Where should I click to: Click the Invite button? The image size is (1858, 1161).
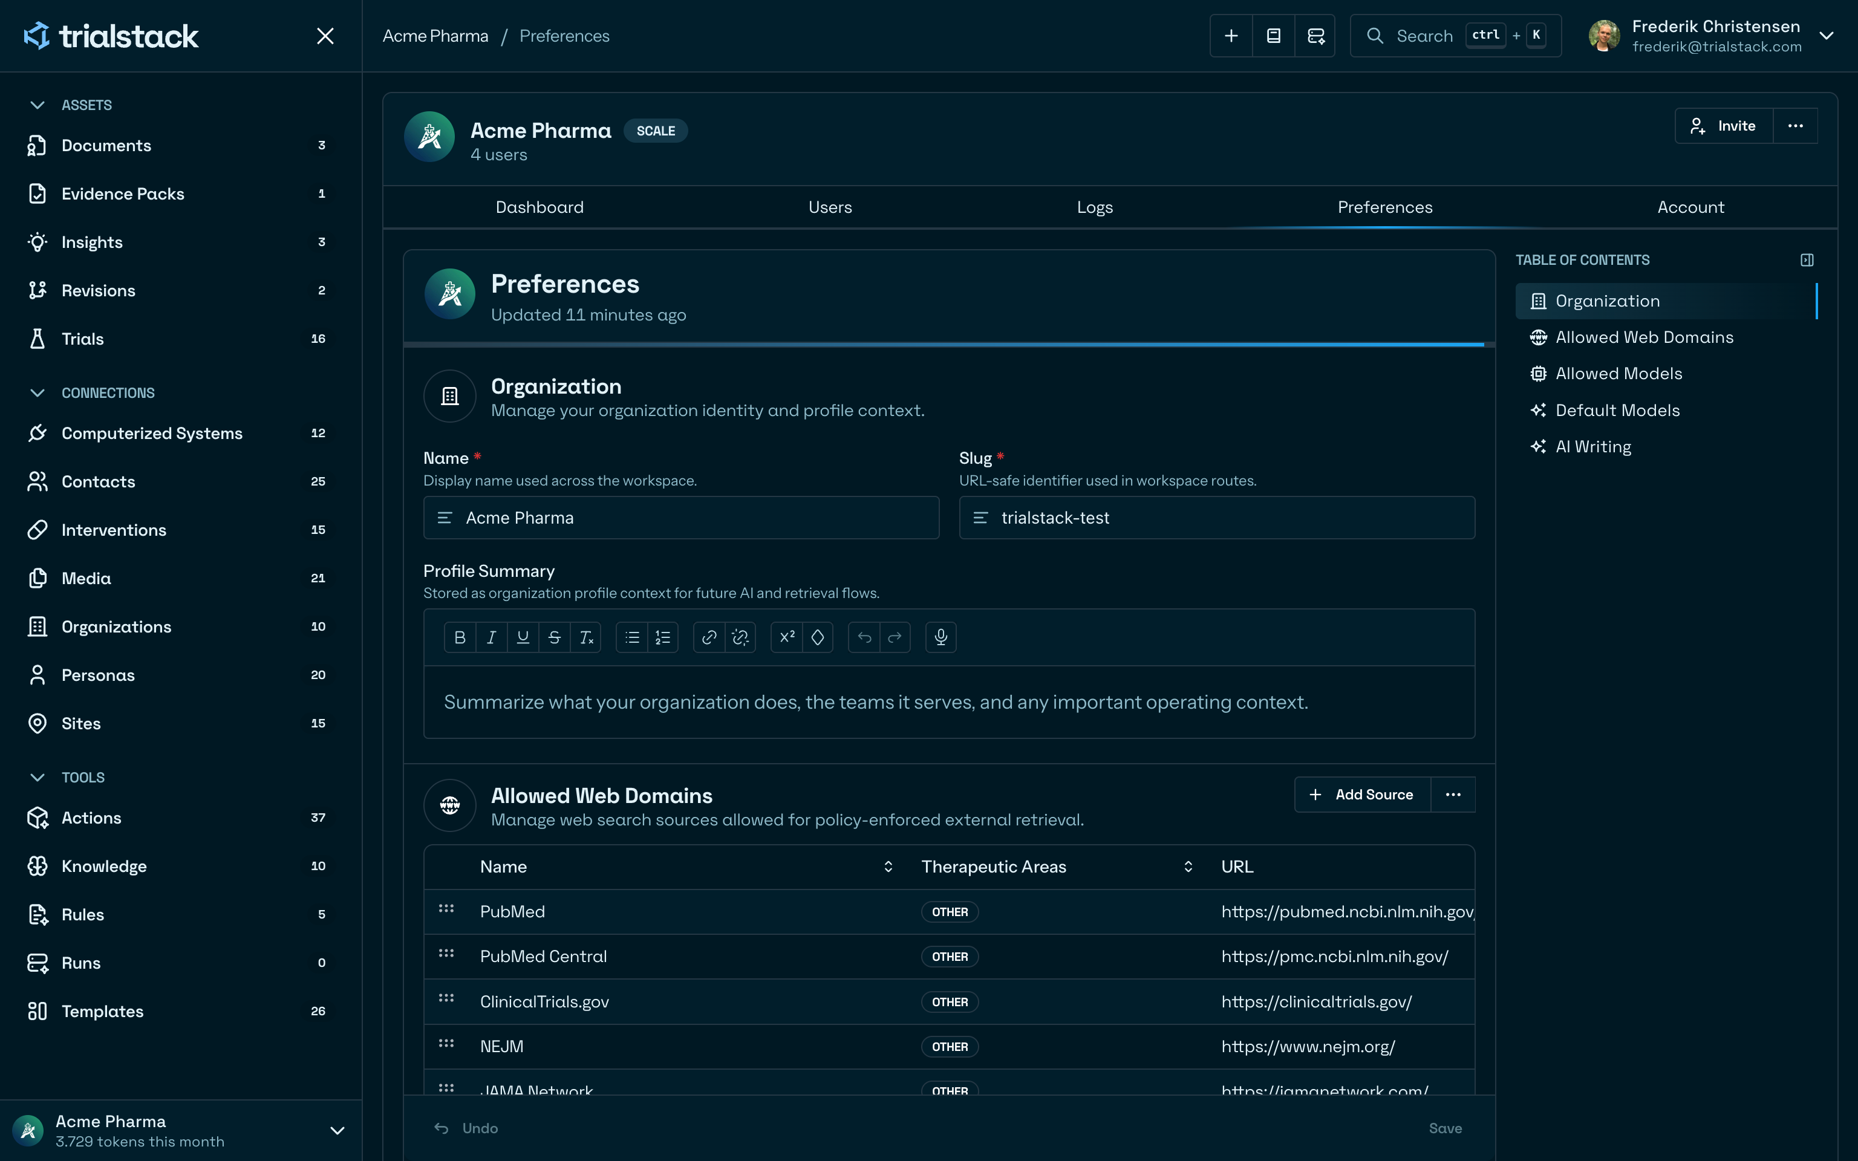point(1724,126)
